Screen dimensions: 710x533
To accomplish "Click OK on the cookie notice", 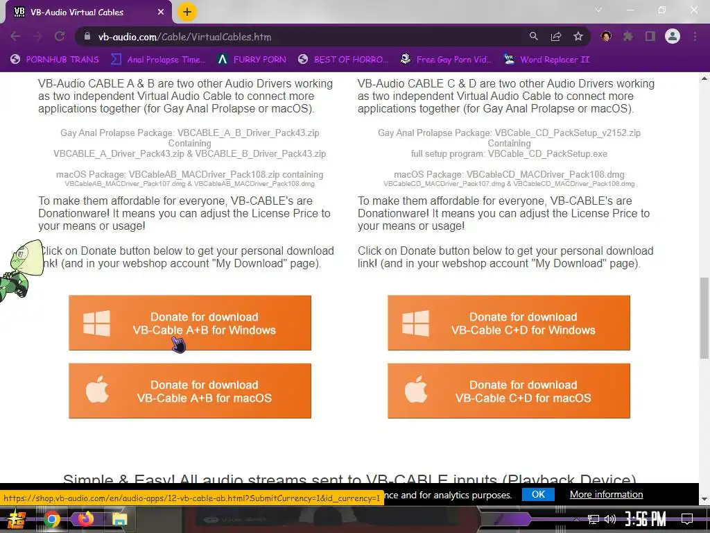I will coord(538,494).
